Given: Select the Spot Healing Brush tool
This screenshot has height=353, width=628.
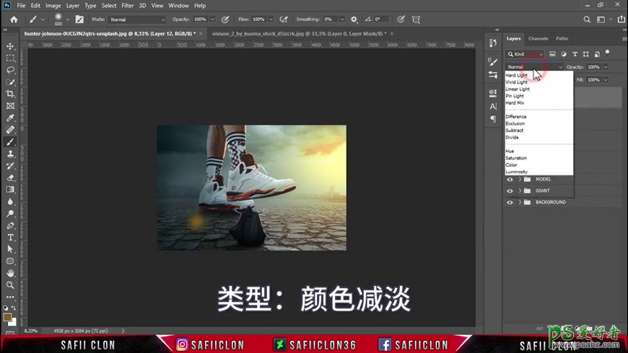Looking at the screenshot, I should 10,130.
